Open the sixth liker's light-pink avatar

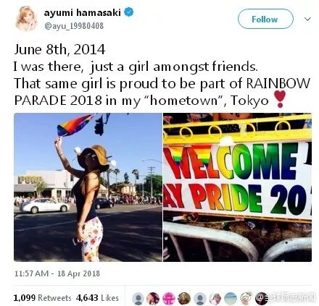[215, 299]
